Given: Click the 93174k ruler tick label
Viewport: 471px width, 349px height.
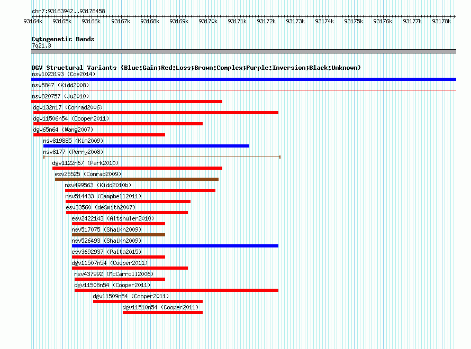Looking at the screenshot, I should click(x=324, y=21).
